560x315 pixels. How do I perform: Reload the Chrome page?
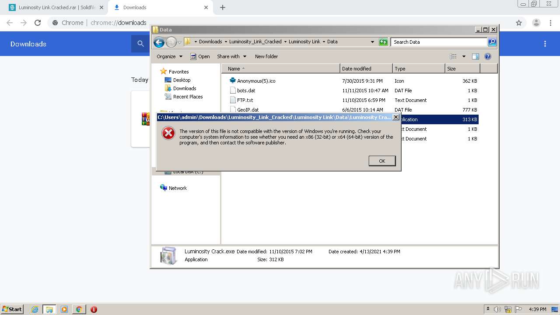(38, 23)
